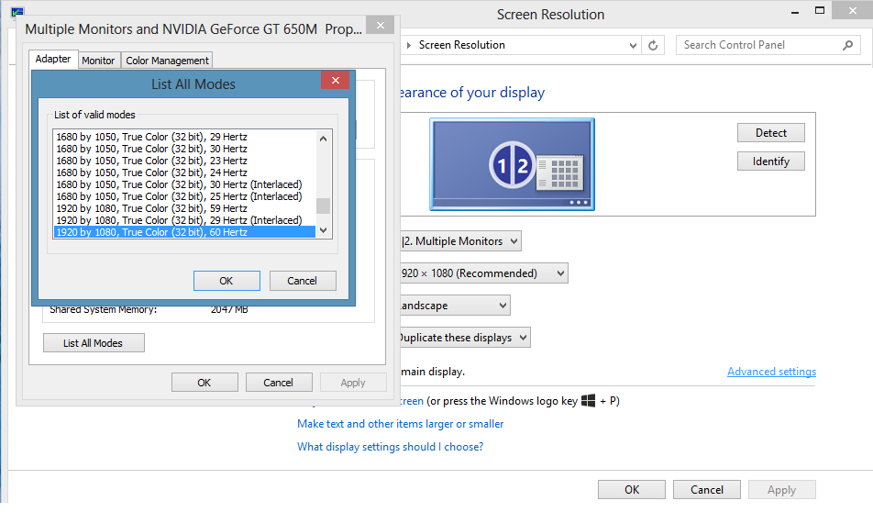
Task: Minimize the Screen Resolution window
Action: pyautogui.click(x=795, y=11)
